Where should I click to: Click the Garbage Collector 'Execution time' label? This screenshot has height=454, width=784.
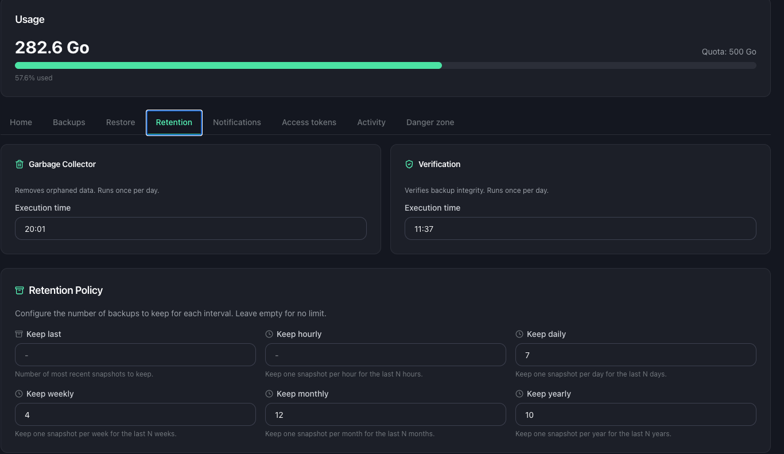pyautogui.click(x=43, y=208)
